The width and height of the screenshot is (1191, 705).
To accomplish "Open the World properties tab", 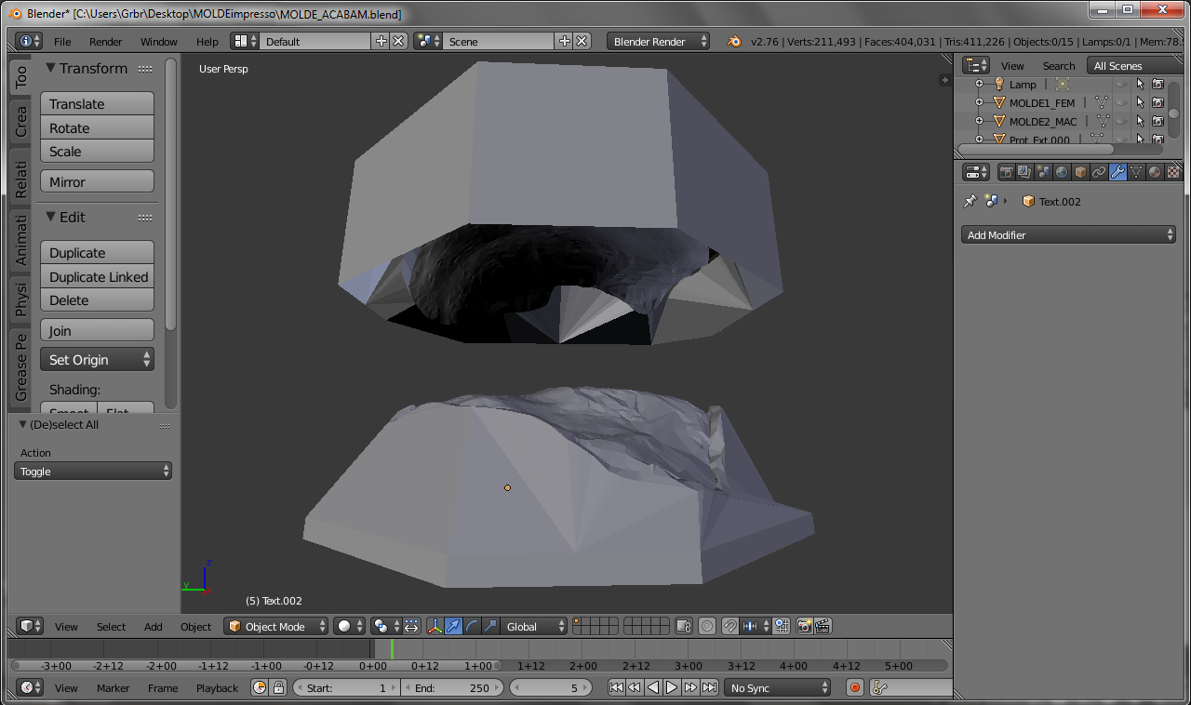I will point(1062,172).
